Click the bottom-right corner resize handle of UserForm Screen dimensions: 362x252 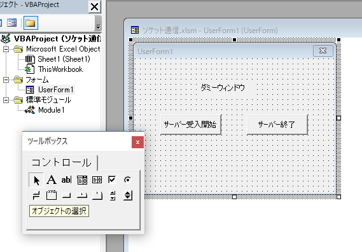(338, 197)
